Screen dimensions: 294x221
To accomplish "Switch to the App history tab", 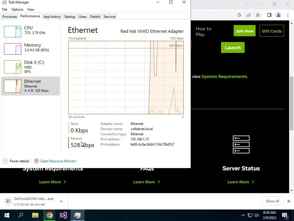I will [x=52, y=16].
